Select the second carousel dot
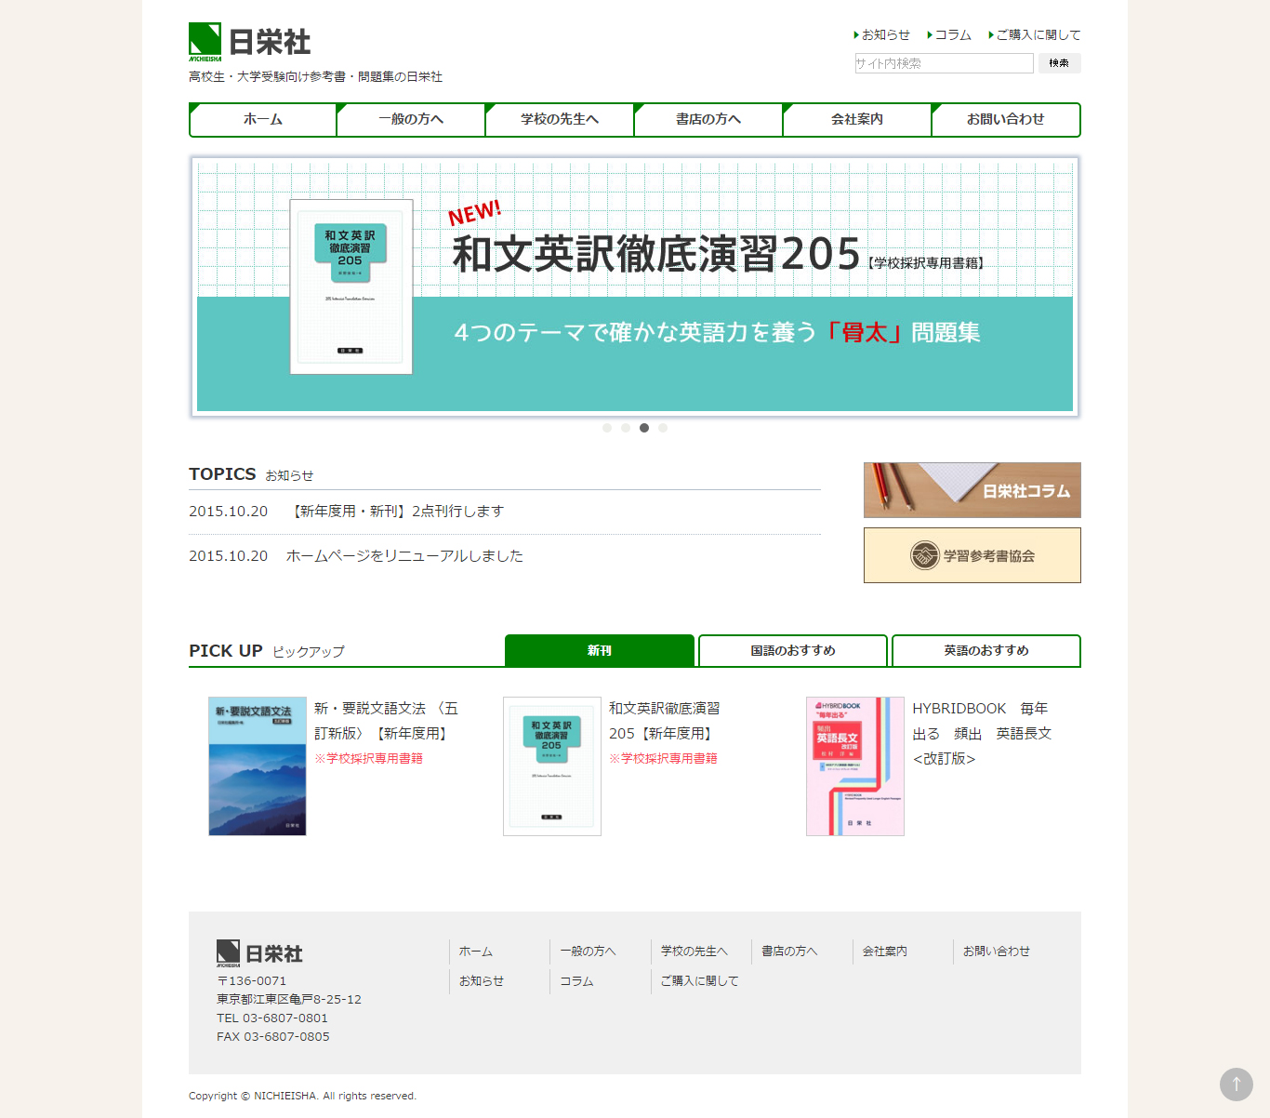Image resolution: width=1270 pixels, height=1118 pixels. (626, 428)
